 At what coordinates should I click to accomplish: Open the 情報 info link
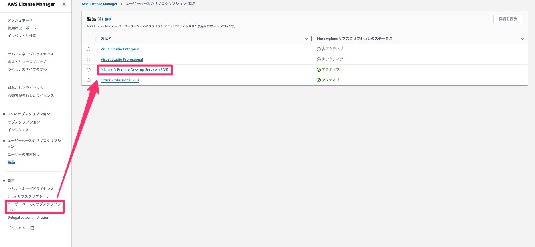(108, 19)
